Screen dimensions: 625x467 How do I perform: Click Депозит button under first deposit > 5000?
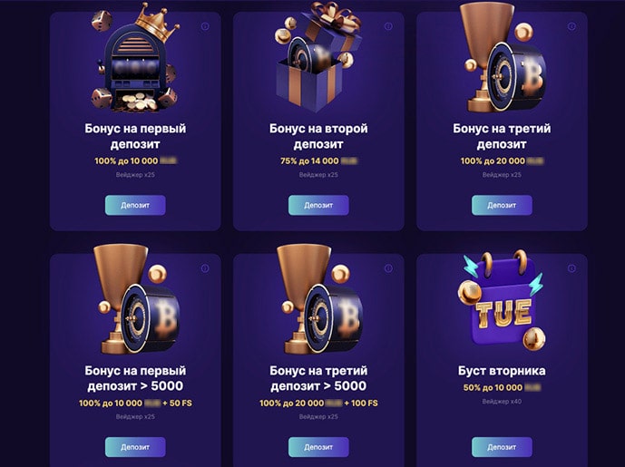pyautogui.click(x=135, y=447)
